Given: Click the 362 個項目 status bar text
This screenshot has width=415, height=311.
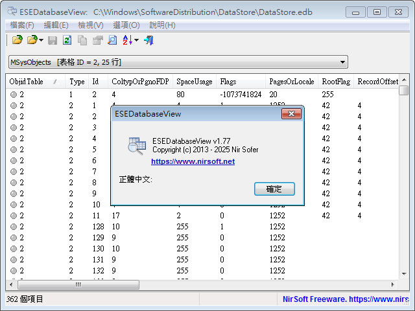Looking at the screenshot, I should pyautogui.click(x=25, y=299).
